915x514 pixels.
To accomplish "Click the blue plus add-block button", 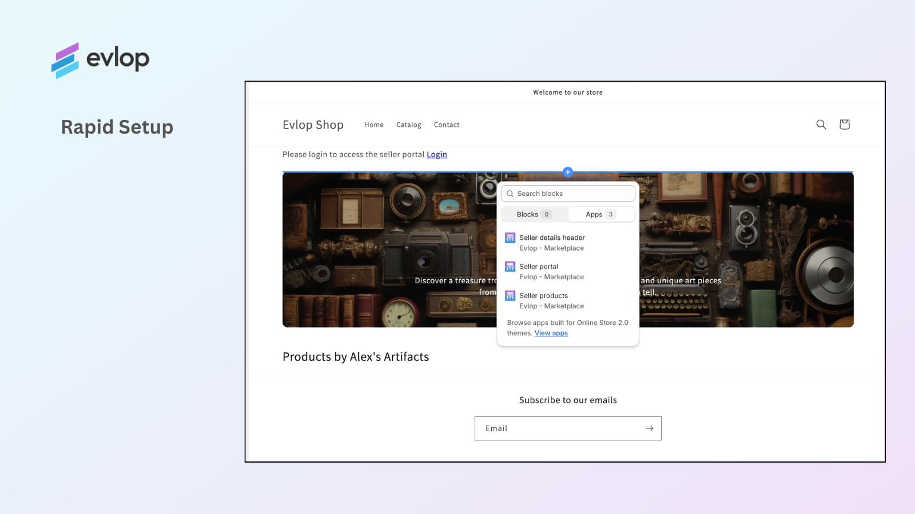I will tap(568, 172).
